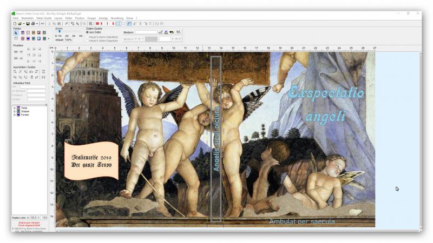
Task: Open the Datei menu
Action: point(15,18)
